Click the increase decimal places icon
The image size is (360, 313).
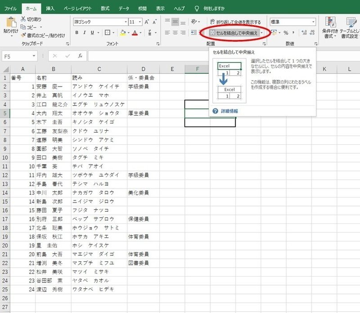304,32
